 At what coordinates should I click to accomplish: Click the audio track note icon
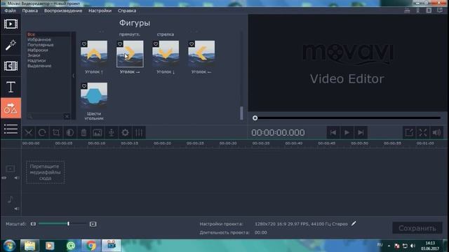click(11, 199)
